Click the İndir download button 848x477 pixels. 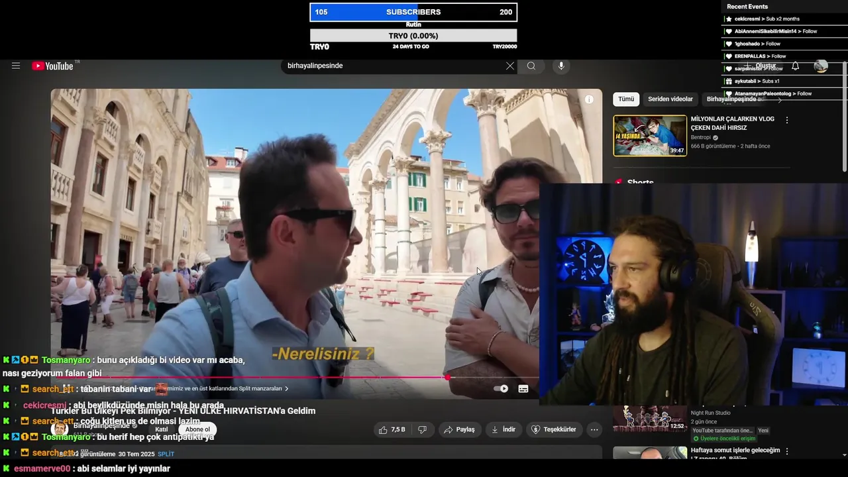(x=503, y=429)
